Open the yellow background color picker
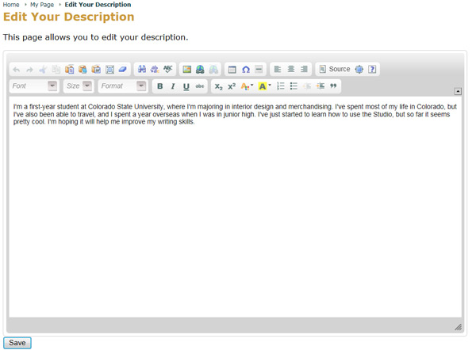The height and width of the screenshot is (350, 476). pyautogui.click(x=264, y=86)
